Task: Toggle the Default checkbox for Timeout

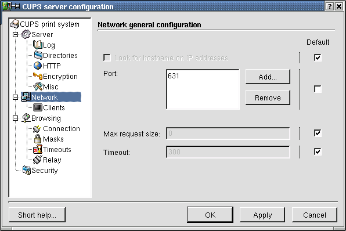Action: click(x=318, y=152)
